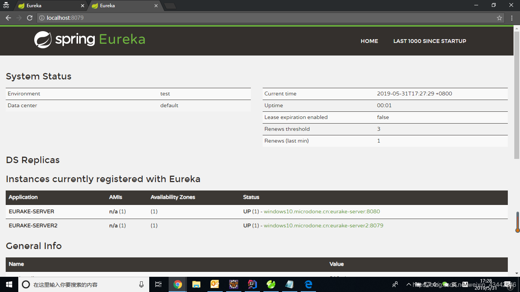
Task: Open windows10.microdone.cn:eurake-server2:8079 instance link
Action: click(x=324, y=225)
